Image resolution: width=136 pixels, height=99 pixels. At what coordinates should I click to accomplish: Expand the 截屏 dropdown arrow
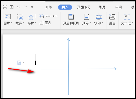click(23, 23)
